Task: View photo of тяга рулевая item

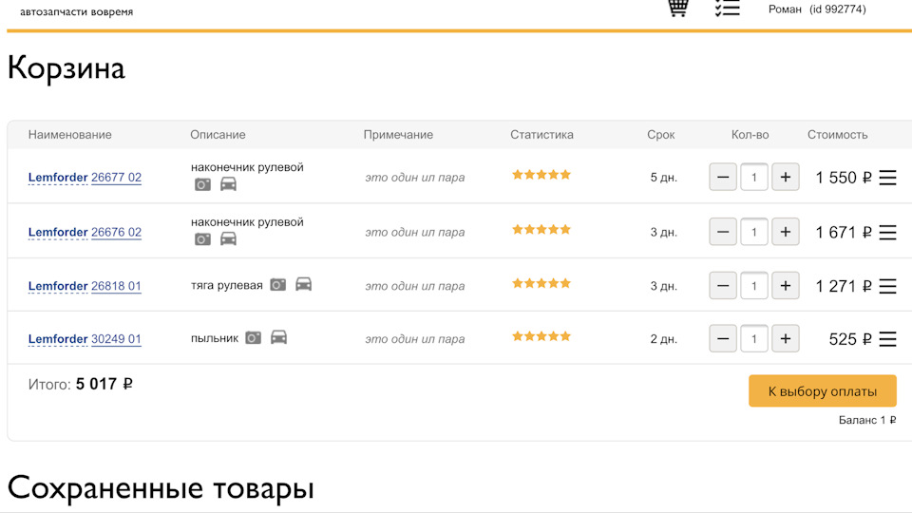Action: [x=278, y=285]
